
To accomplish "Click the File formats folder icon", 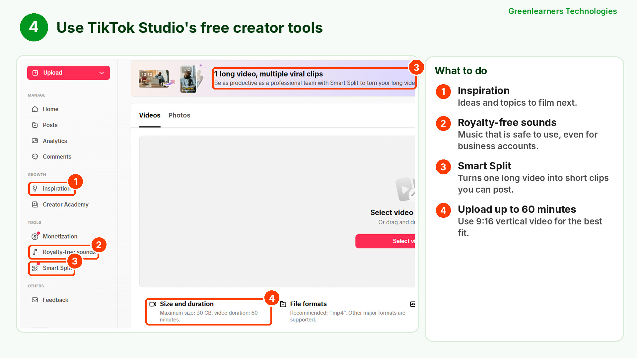I will click(283, 304).
